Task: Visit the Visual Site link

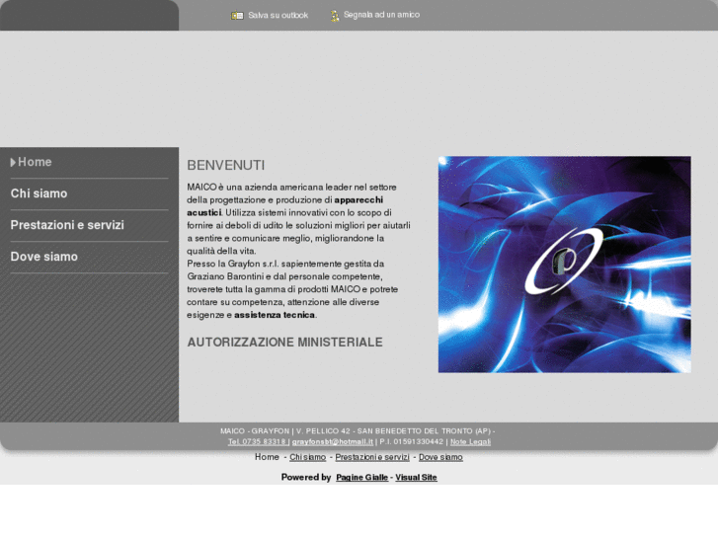Action: [x=416, y=478]
